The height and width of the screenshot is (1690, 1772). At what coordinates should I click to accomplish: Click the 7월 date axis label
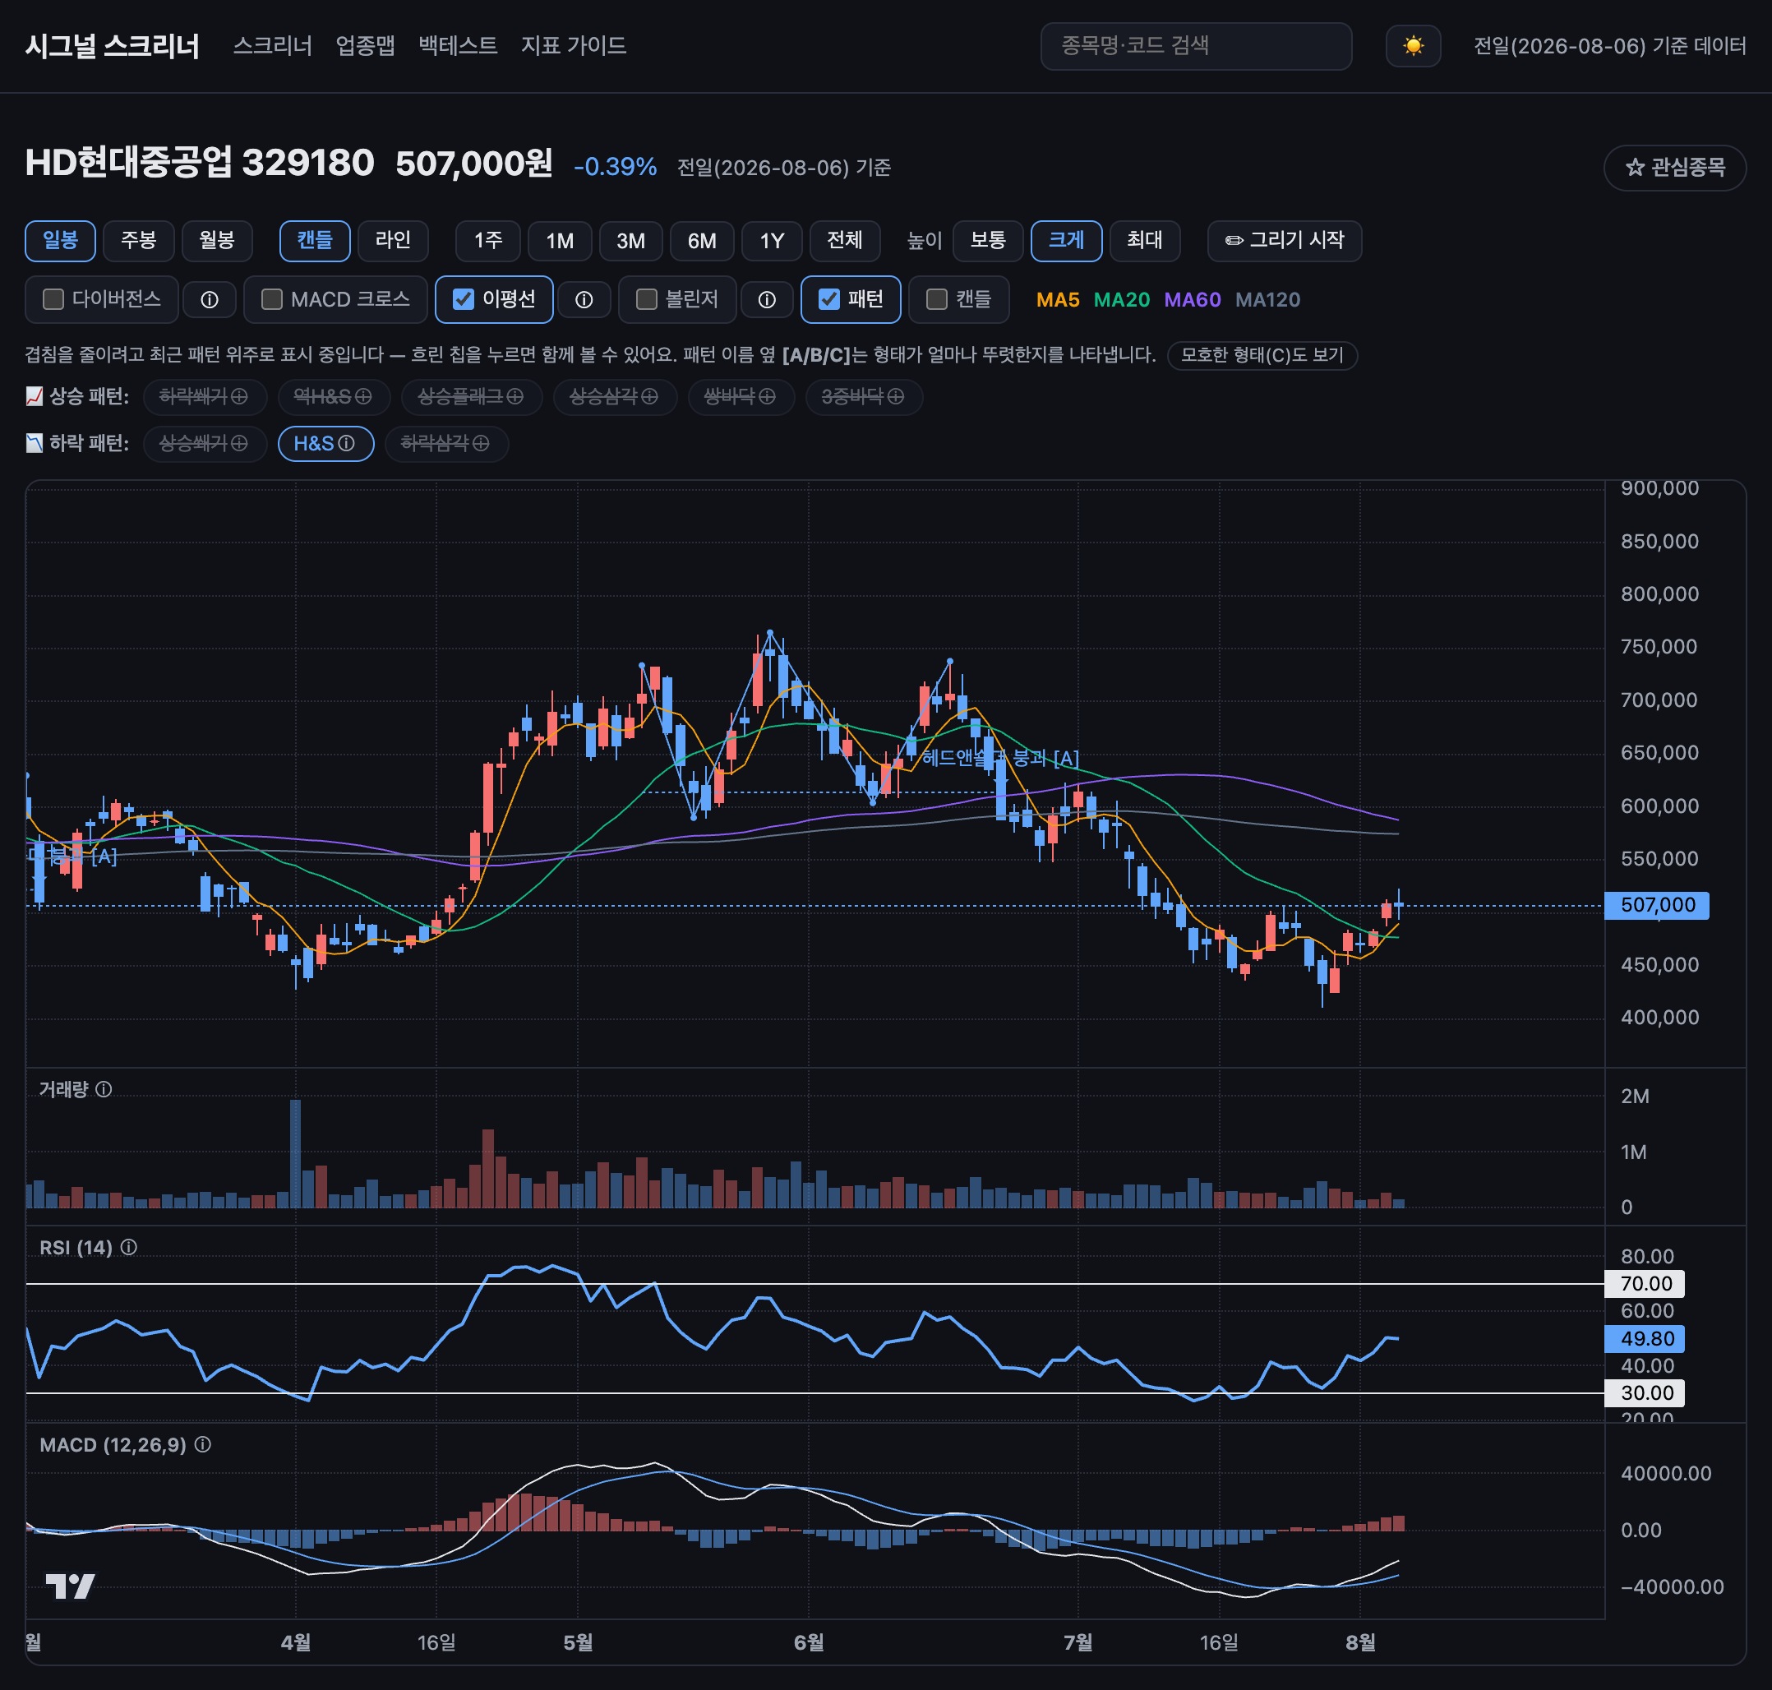click(x=1078, y=1642)
